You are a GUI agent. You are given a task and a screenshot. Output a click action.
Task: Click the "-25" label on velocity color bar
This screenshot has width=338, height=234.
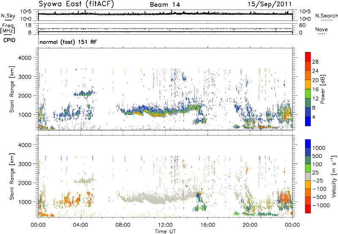pos(318,181)
